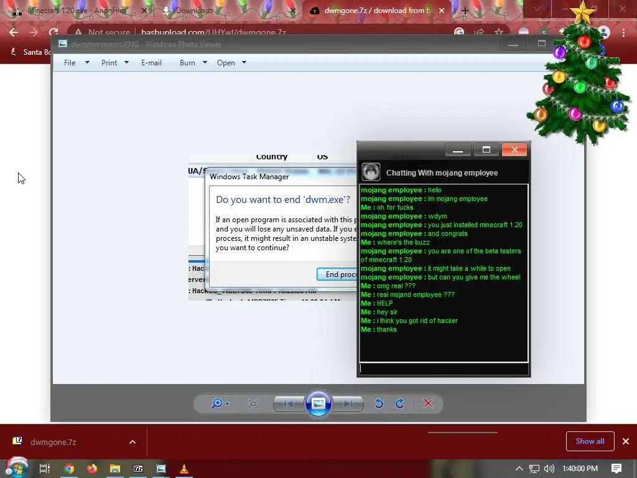The height and width of the screenshot is (478, 637).
Task: Open Windows Start button
Action: (x=16, y=468)
